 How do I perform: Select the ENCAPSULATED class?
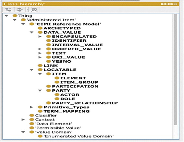74,36
